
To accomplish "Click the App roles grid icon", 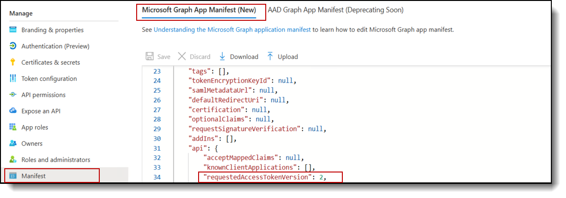I will click(13, 127).
